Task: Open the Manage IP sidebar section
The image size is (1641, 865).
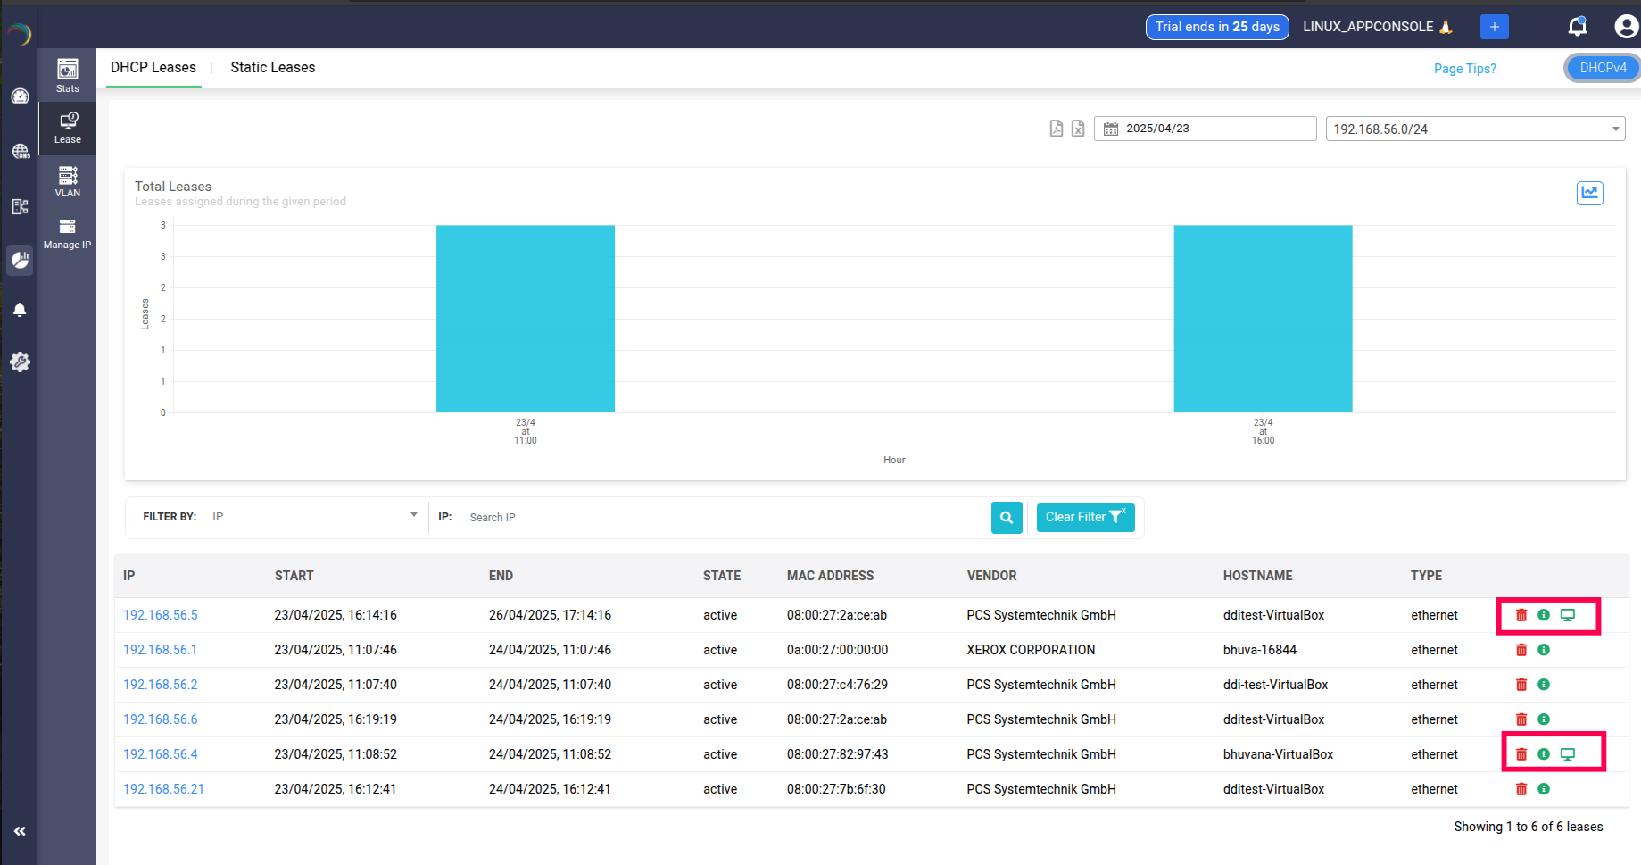Action: (x=67, y=233)
